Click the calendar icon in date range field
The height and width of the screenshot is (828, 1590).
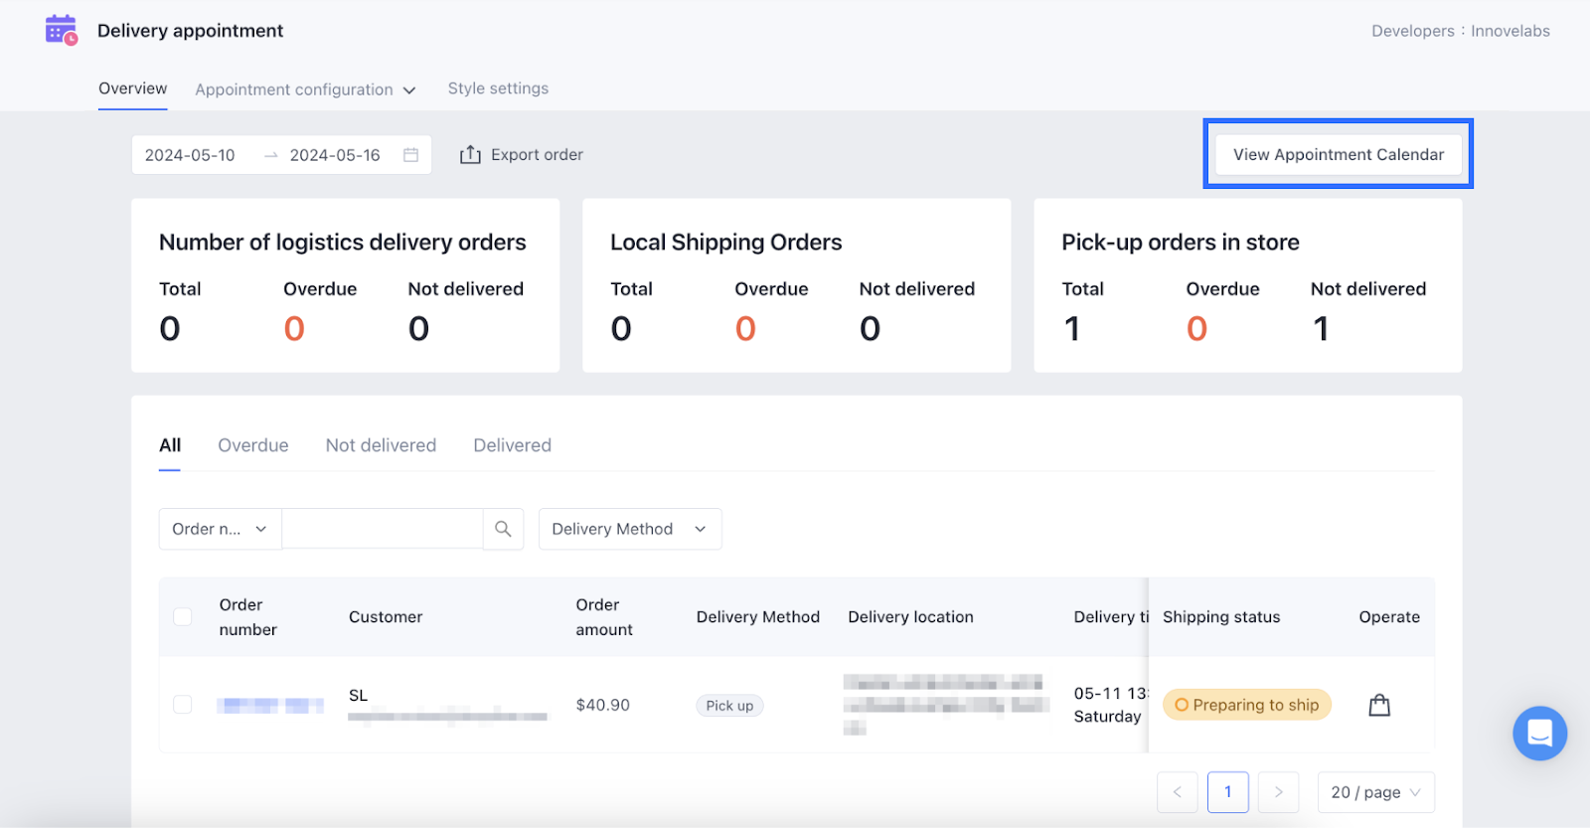click(410, 155)
